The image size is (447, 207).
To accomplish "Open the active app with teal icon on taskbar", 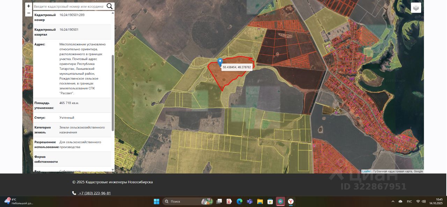I will (x=280, y=201).
